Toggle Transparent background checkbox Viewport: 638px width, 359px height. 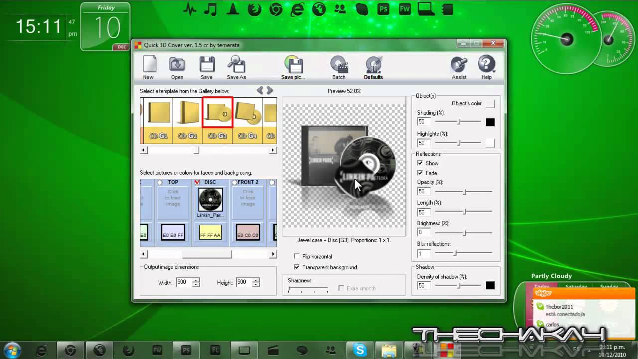(297, 267)
